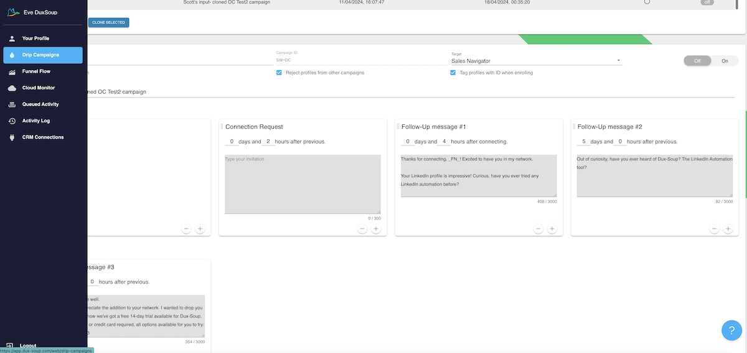Add step via plus on Connection Request card

click(376, 229)
